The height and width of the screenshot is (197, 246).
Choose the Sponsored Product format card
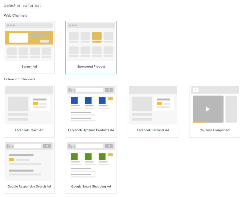coord(91,47)
